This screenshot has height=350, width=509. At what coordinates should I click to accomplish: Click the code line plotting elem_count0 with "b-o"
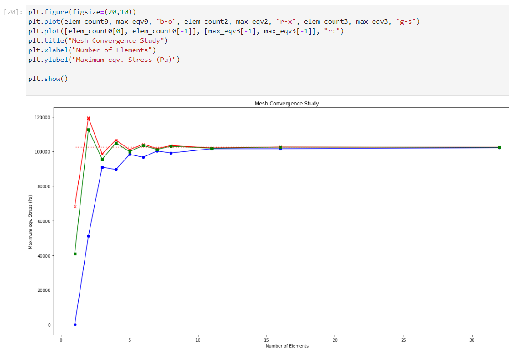coord(224,22)
